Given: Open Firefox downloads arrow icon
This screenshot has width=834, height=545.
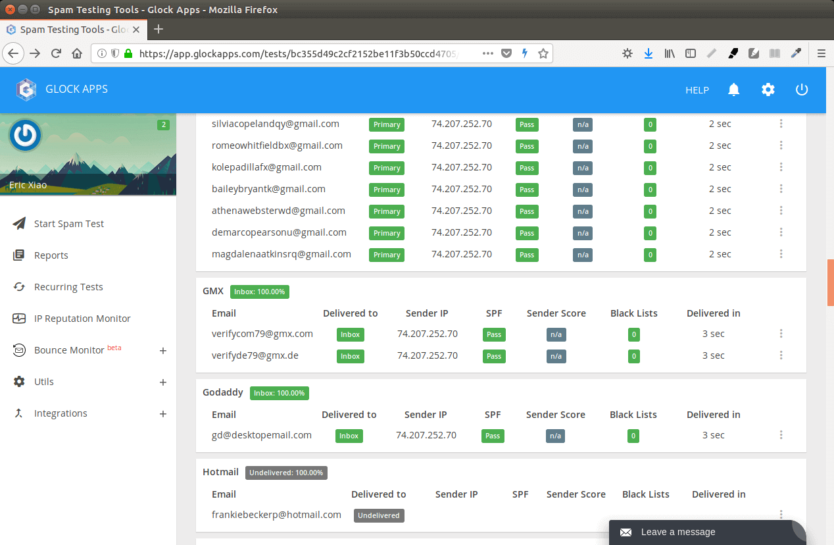Looking at the screenshot, I should coord(649,53).
